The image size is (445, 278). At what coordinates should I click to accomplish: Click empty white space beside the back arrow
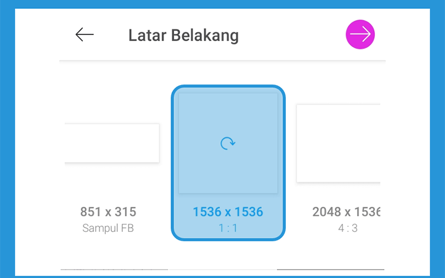[x=111, y=34]
